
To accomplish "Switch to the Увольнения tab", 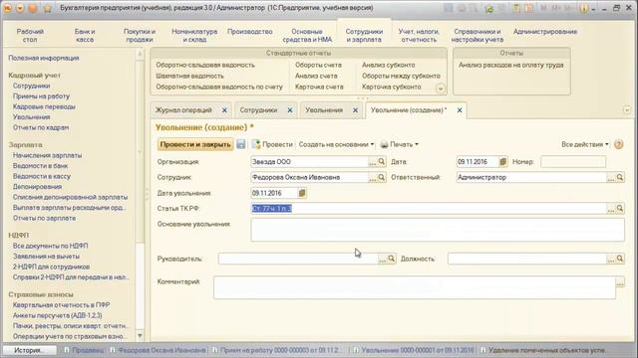I will click(324, 110).
